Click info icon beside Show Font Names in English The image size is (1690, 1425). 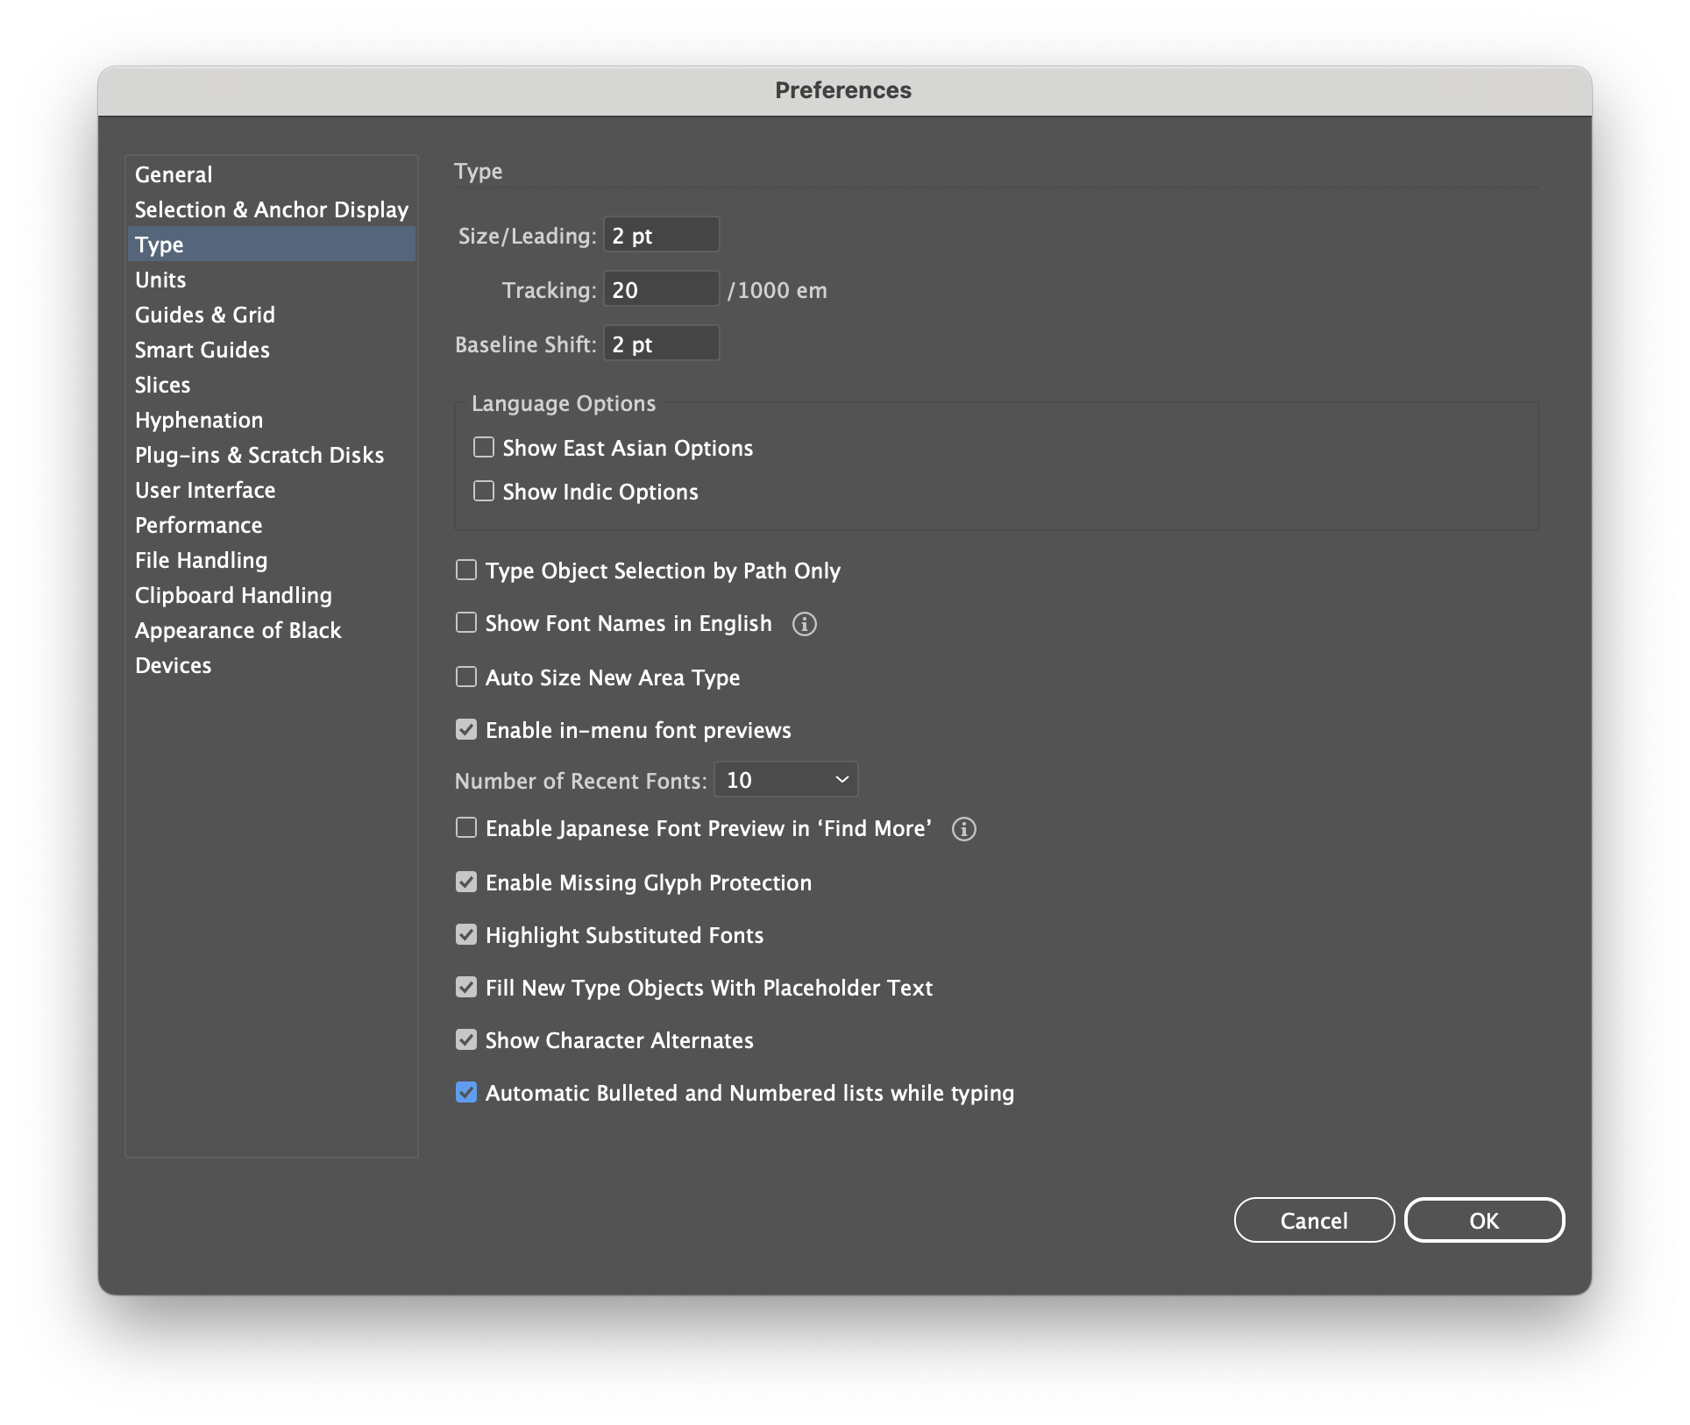tap(804, 624)
